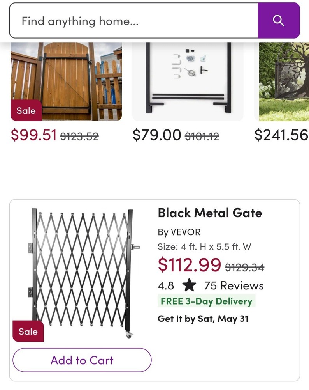Open the 75 Reviews link
This screenshot has height=390, width=309.
pos(233,285)
